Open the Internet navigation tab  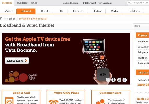tap(26, 11)
